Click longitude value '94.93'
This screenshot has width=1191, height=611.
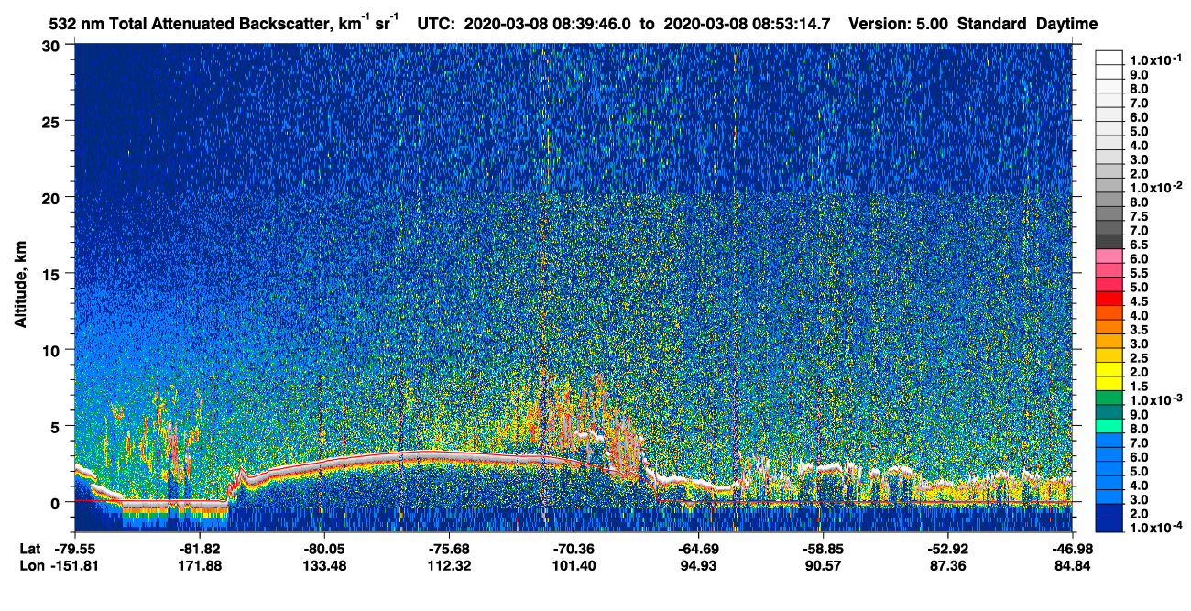tap(699, 565)
